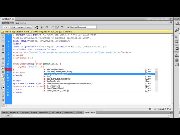180x135 pixels.
Task: Switch to Split view
Action: [x=13, y=27]
